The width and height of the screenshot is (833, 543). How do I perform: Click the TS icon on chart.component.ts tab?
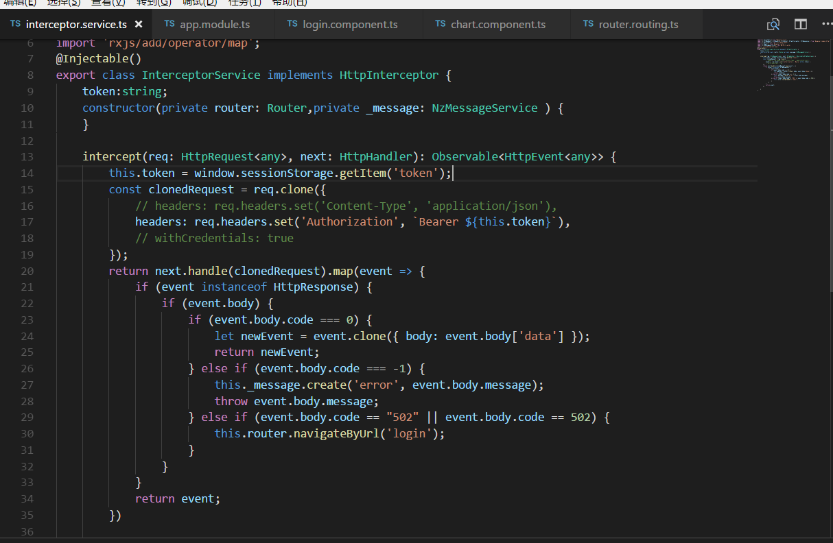[441, 24]
